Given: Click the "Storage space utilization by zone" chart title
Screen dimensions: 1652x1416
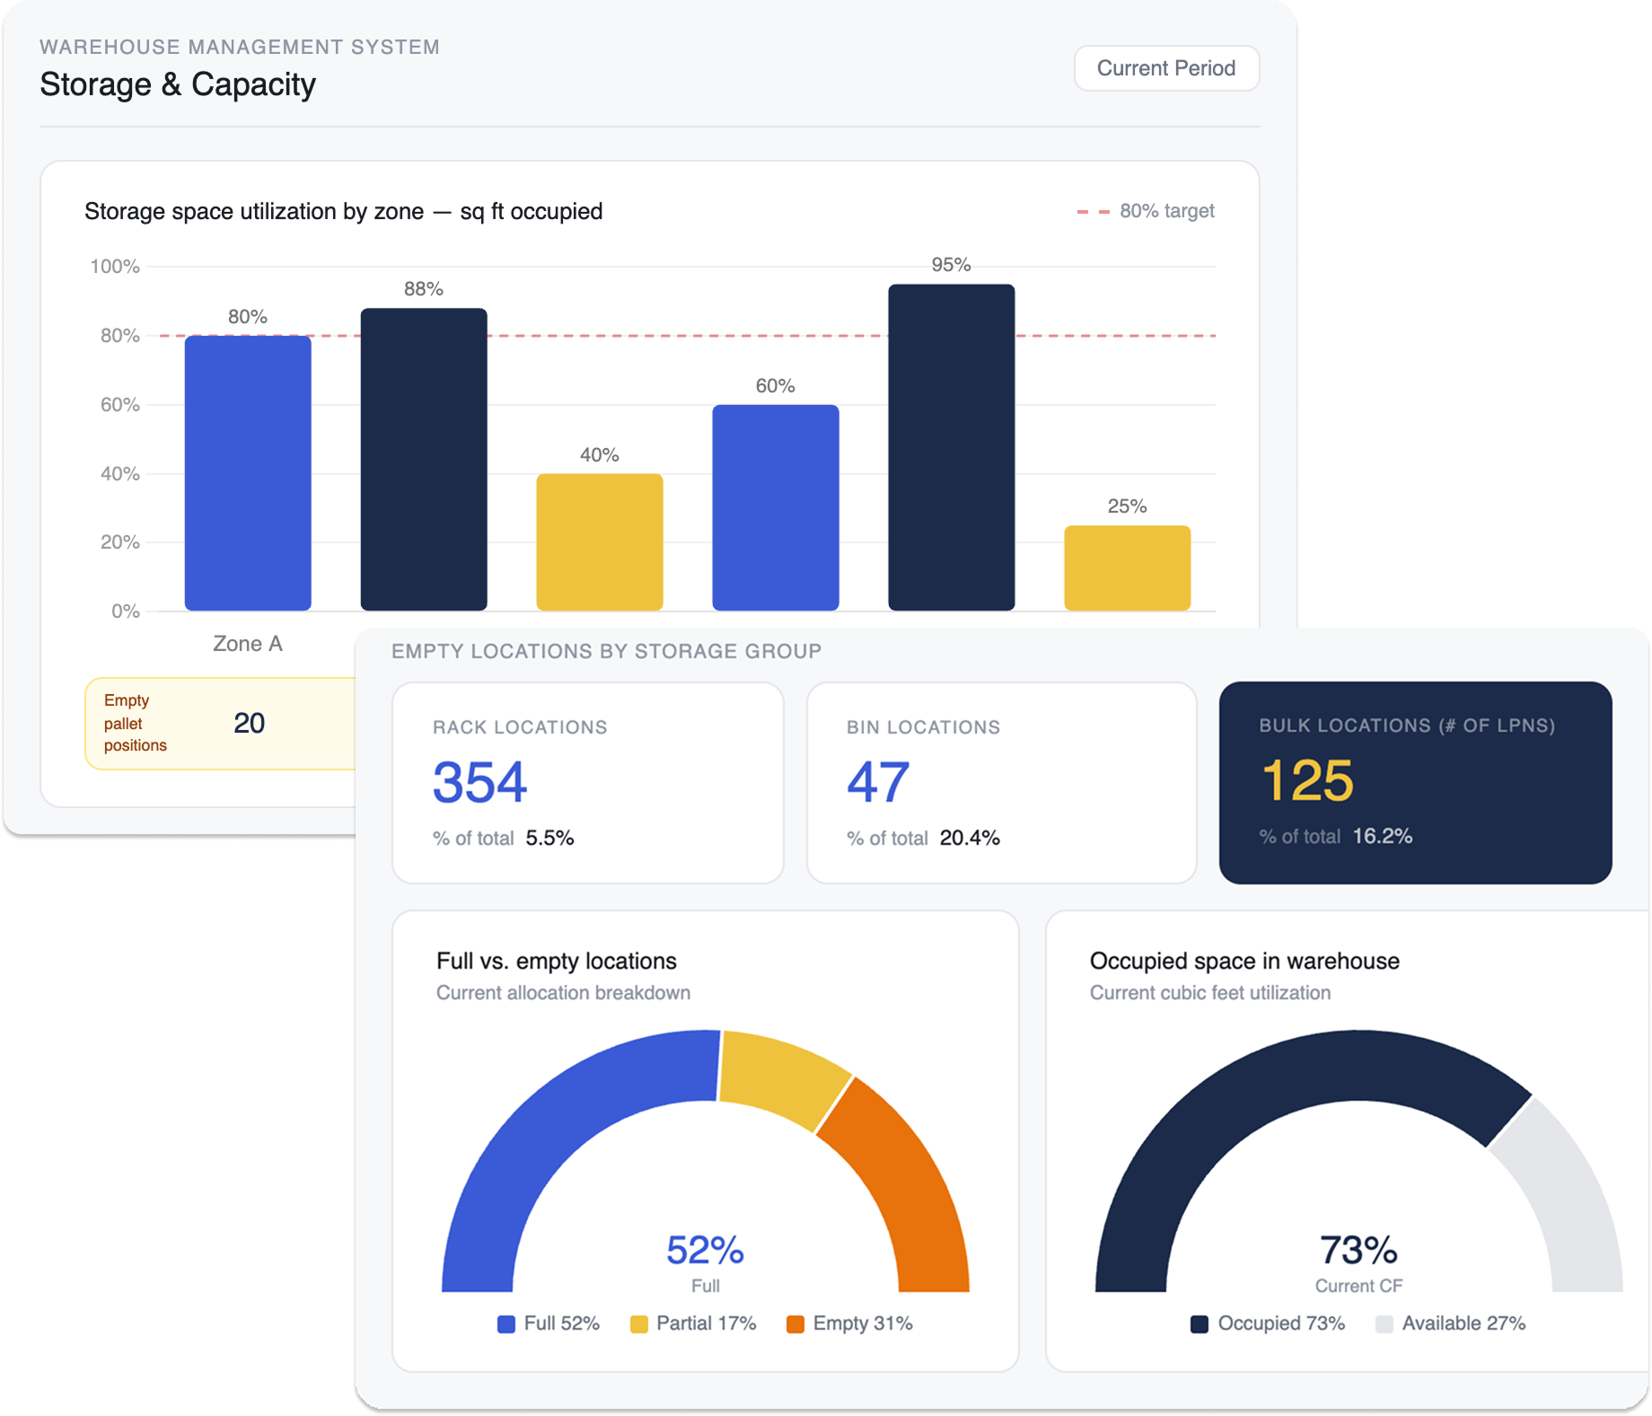Looking at the screenshot, I should pos(344,212).
